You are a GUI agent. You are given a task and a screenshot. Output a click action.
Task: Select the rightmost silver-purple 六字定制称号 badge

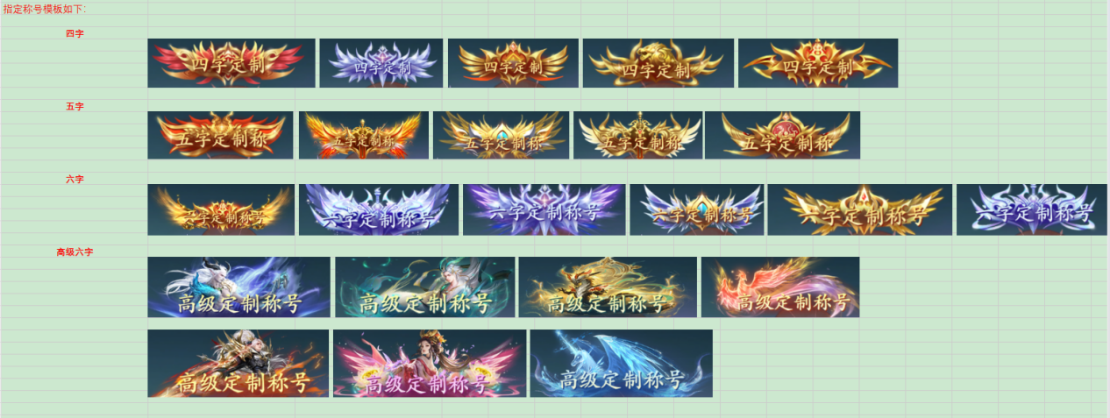[1032, 209]
